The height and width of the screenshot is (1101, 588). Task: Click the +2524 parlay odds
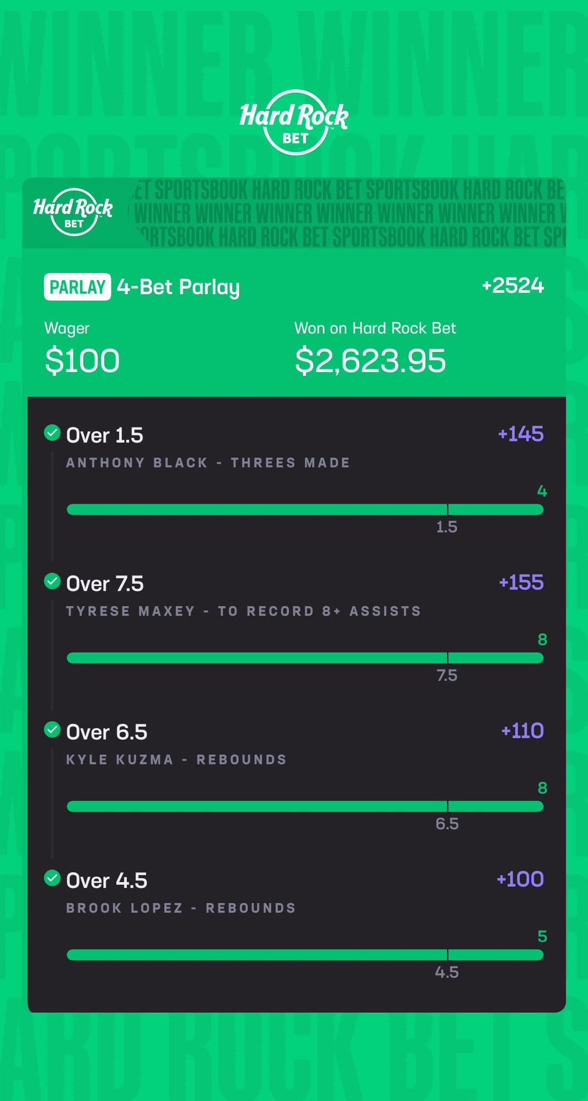[512, 286]
